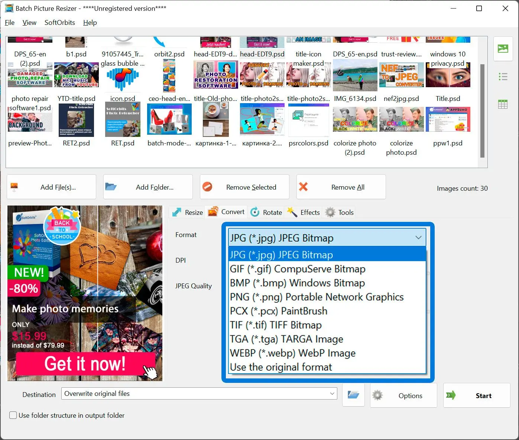Click the Start button

(477, 395)
